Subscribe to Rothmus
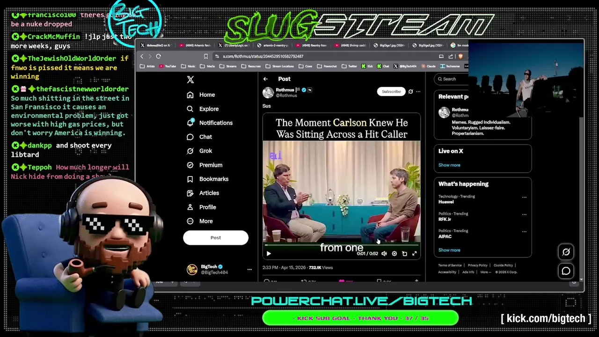 pos(391,91)
